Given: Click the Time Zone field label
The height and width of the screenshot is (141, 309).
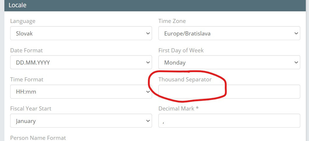Looking at the screenshot, I should point(172,21).
